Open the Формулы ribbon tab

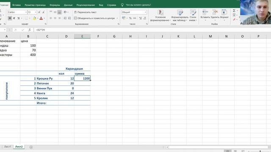tap(55, 5)
